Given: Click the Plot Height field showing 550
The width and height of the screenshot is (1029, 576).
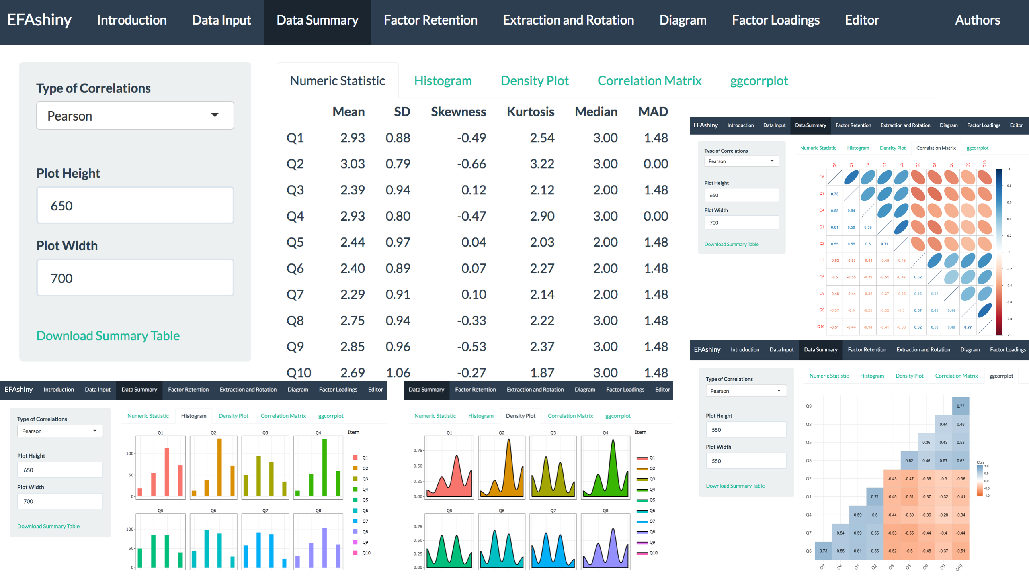Looking at the screenshot, I should pos(746,430).
